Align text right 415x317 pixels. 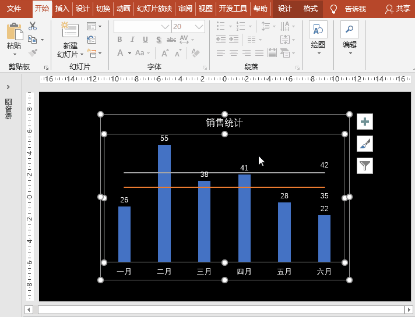(x=247, y=53)
